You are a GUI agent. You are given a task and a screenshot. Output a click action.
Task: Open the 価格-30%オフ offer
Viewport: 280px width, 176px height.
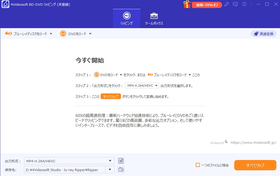click(x=207, y=5)
